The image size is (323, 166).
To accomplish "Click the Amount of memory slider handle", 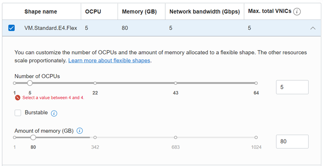I will click(33, 137).
